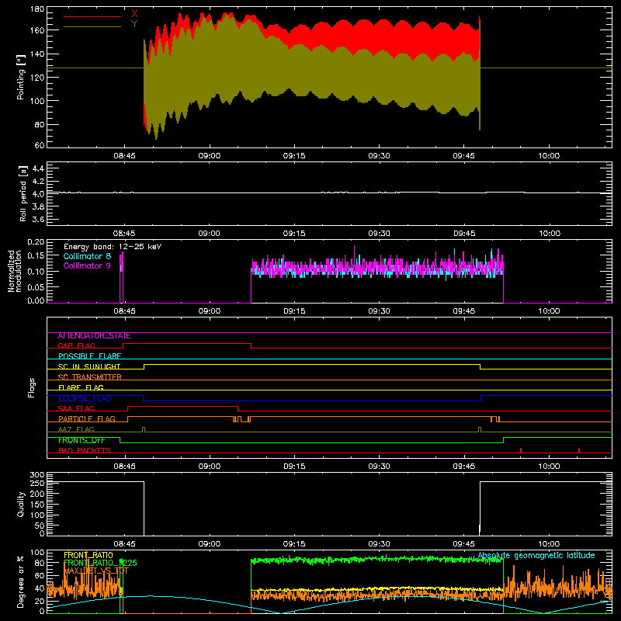Click the AAZ_FLAG pulse near 09:47
Viewport: 621px width, 621px height.
point(480,430)
